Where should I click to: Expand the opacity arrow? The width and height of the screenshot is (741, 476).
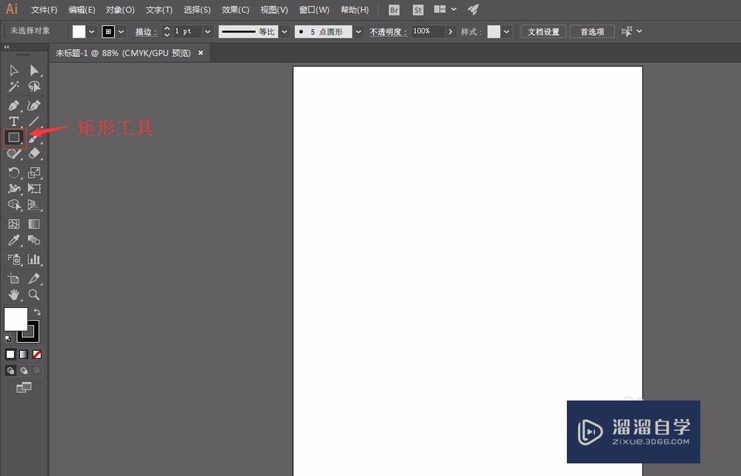tap(451, 32)
